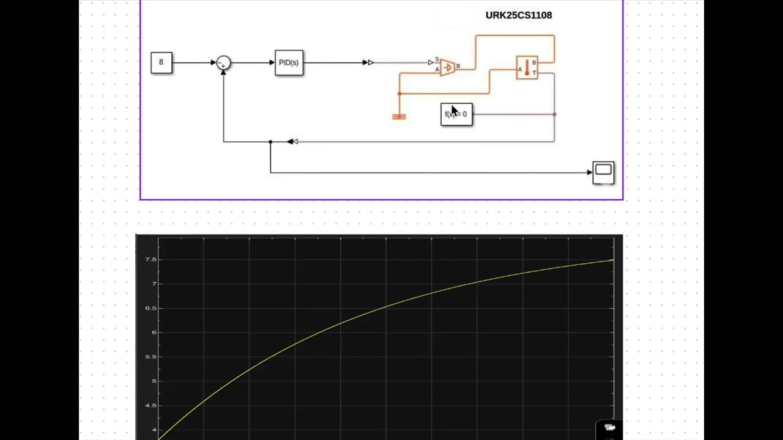Click the yellow response curve in the scope plot
This screenshot has height=440, width=783.
click(x=386, y=307)
